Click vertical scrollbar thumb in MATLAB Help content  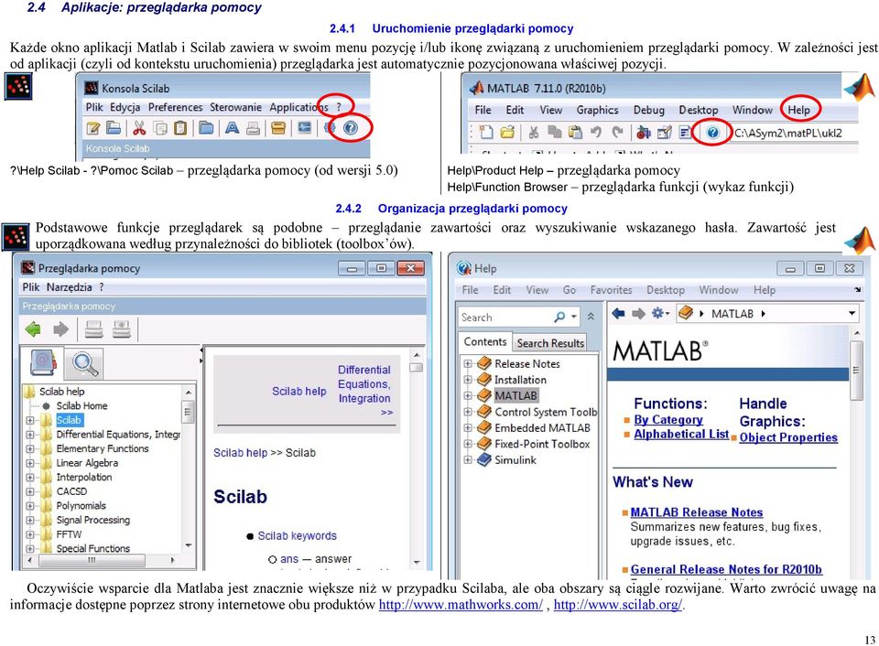(x=856, y=370)
